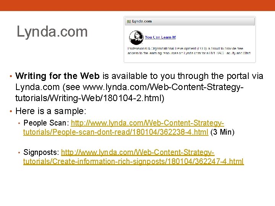The width and height of the screenshot is (275, 206).
Task: Click the orange bullet before "Here is a sample"
Action: click(11, 111)
